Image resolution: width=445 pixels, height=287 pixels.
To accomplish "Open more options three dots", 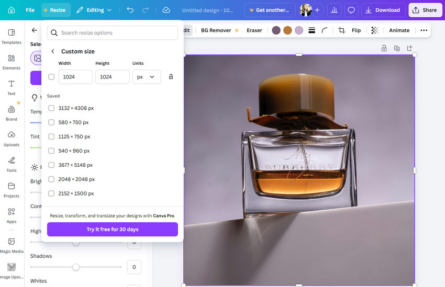I will click(x=424, y=30).
